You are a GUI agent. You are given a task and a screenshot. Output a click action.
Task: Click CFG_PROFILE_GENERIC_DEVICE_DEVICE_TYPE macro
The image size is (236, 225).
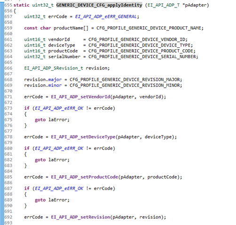[x=139, y=45]
